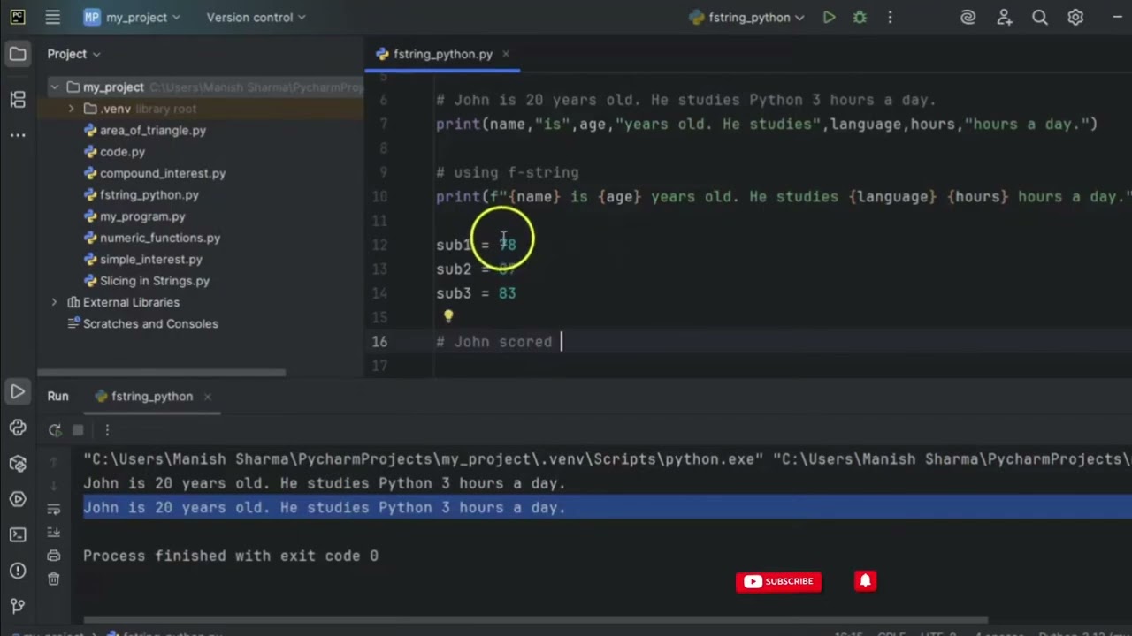Open run toolbar more options

click(107, 430)
